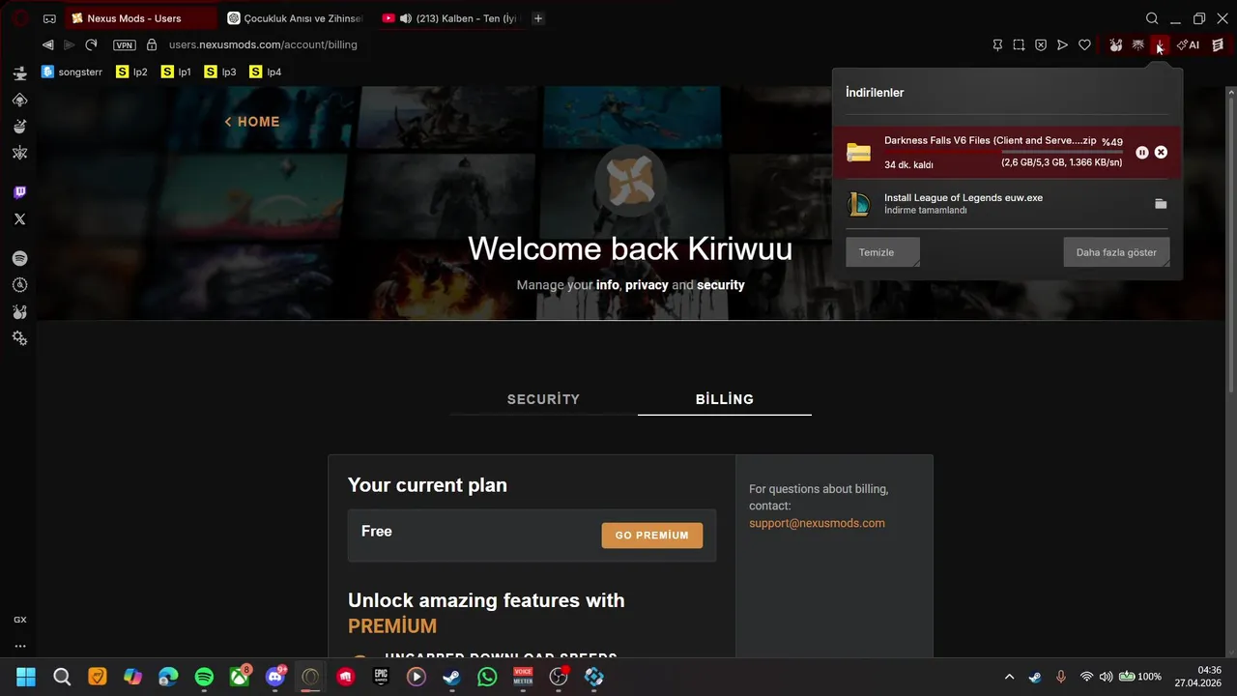Open the taskbar clock and date
Image resolution: width=1237 pixels, height=696 pixels.
(x=1198, y=677)
